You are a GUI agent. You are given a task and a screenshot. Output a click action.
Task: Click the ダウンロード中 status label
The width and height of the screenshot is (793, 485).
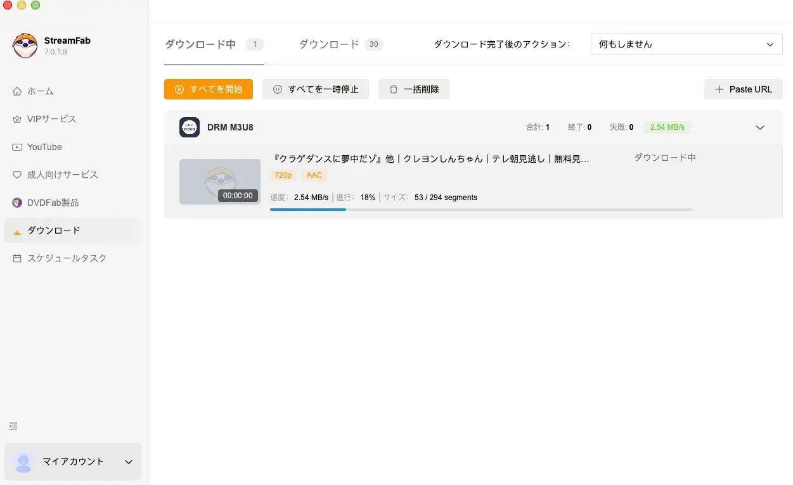(665, 158)
